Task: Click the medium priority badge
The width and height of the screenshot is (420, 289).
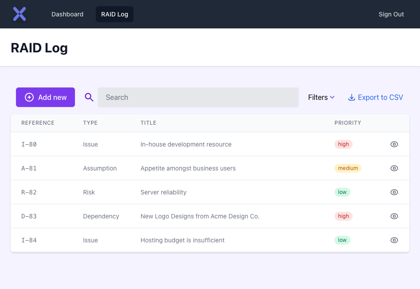Action: [348, 168]
